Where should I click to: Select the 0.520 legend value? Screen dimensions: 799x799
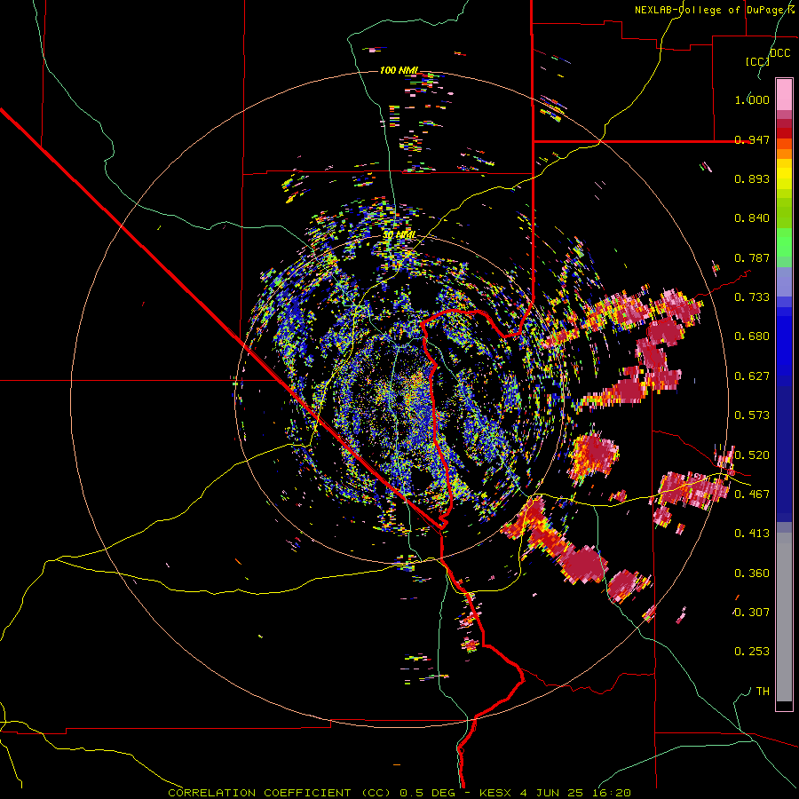(x=752, y=455)
